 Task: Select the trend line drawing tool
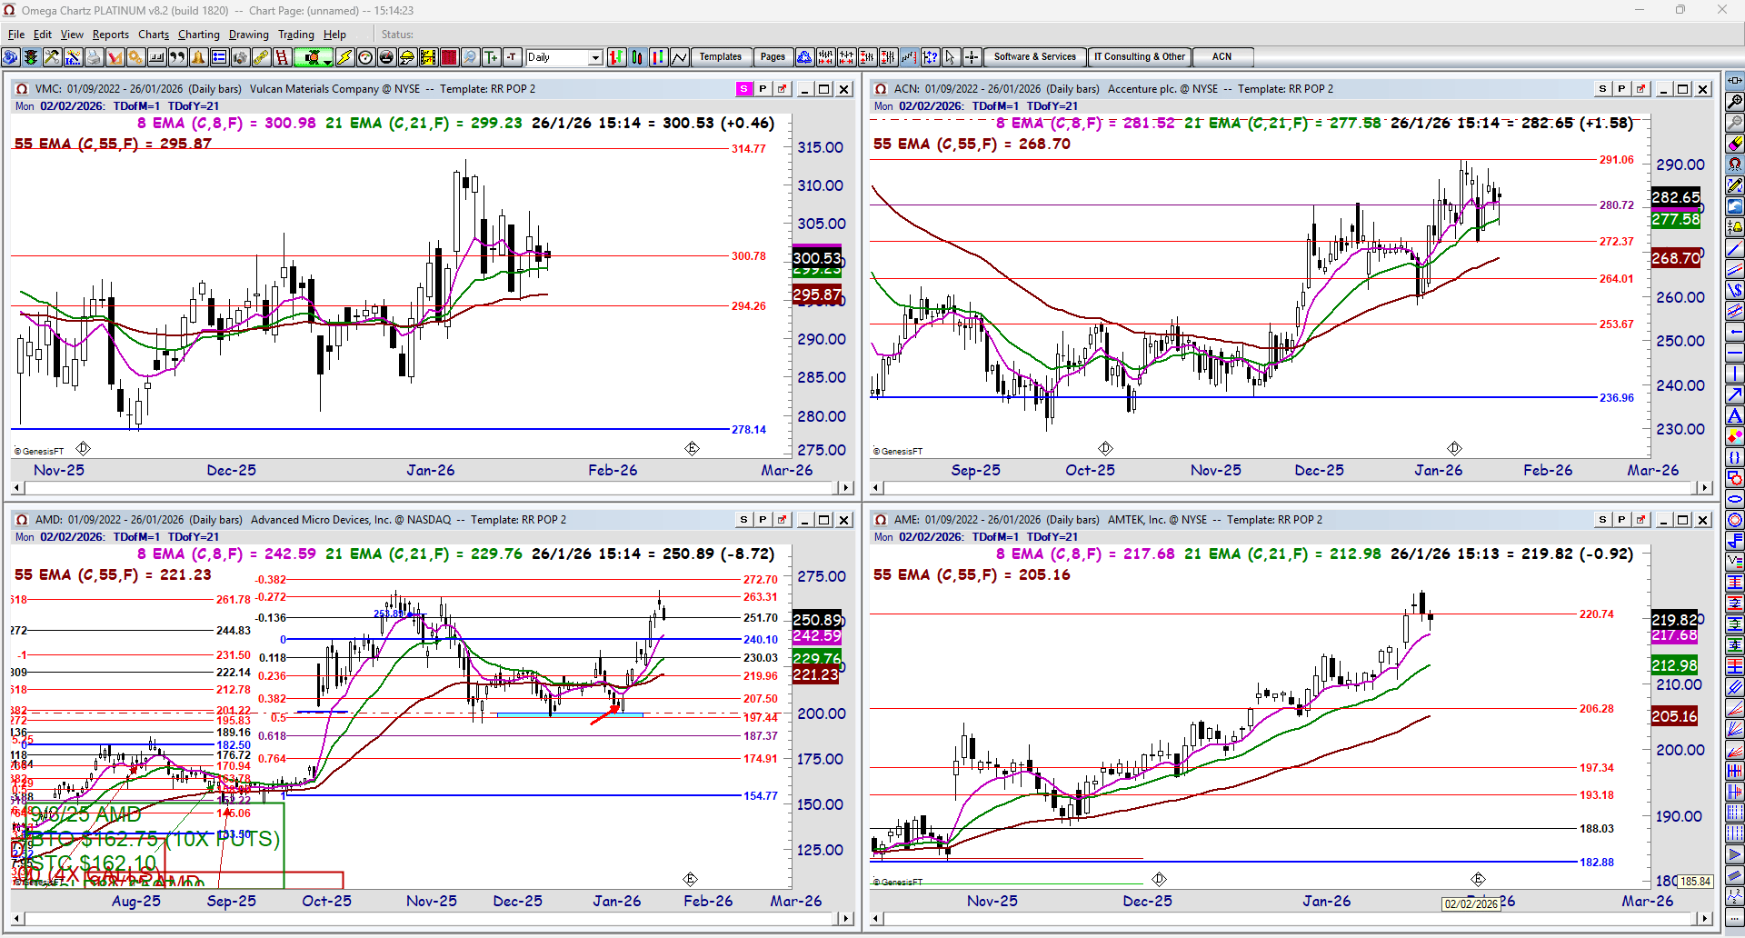(x=1735, y=248)
